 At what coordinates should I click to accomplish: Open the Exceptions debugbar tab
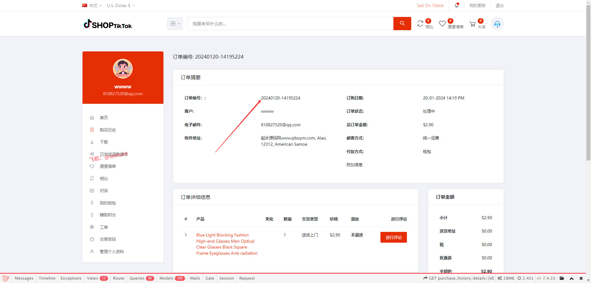coord(71,278)
